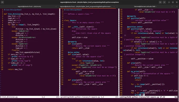Click the 'finally:' line in the left pane

(x=16, y=50)
